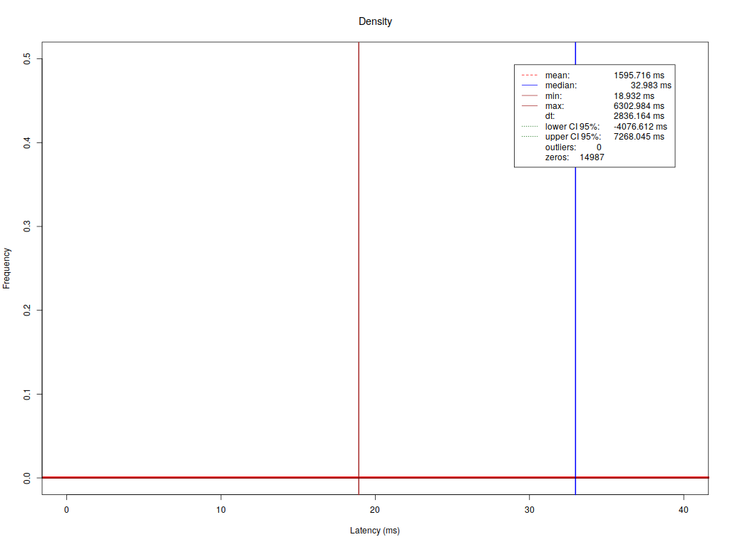This screenshot has width=730, height=547.
Task: Click the zeros count 14987
Action: coord(592,157)
